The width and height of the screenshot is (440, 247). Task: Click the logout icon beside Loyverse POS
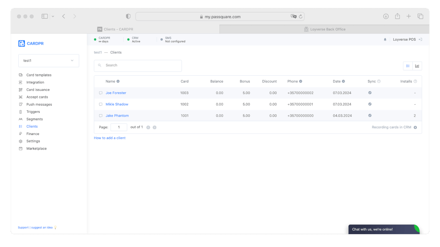[421, 40]
